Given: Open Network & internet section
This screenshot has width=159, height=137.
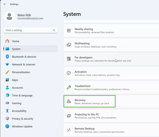Looking at the screenshot, I should point(30,64).
